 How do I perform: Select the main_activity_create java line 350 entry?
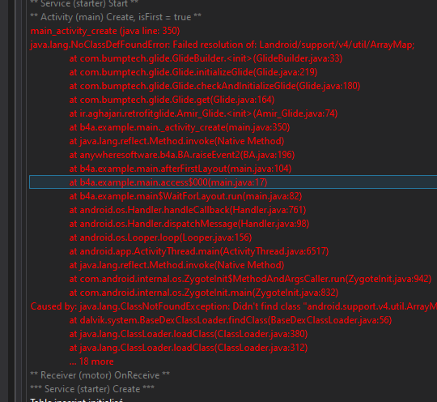pos(105,31)
